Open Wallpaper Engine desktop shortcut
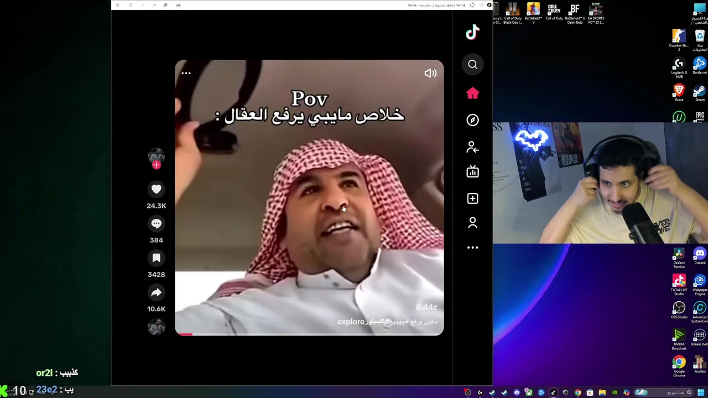This screenshot has height=398, width=708. point(700,285)
